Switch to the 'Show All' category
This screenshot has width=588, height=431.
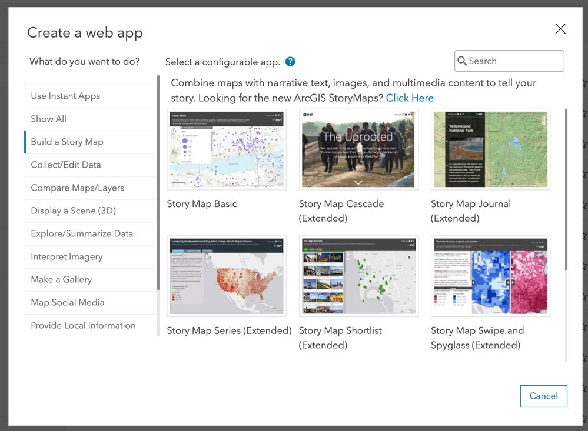(x=48, y=119)
